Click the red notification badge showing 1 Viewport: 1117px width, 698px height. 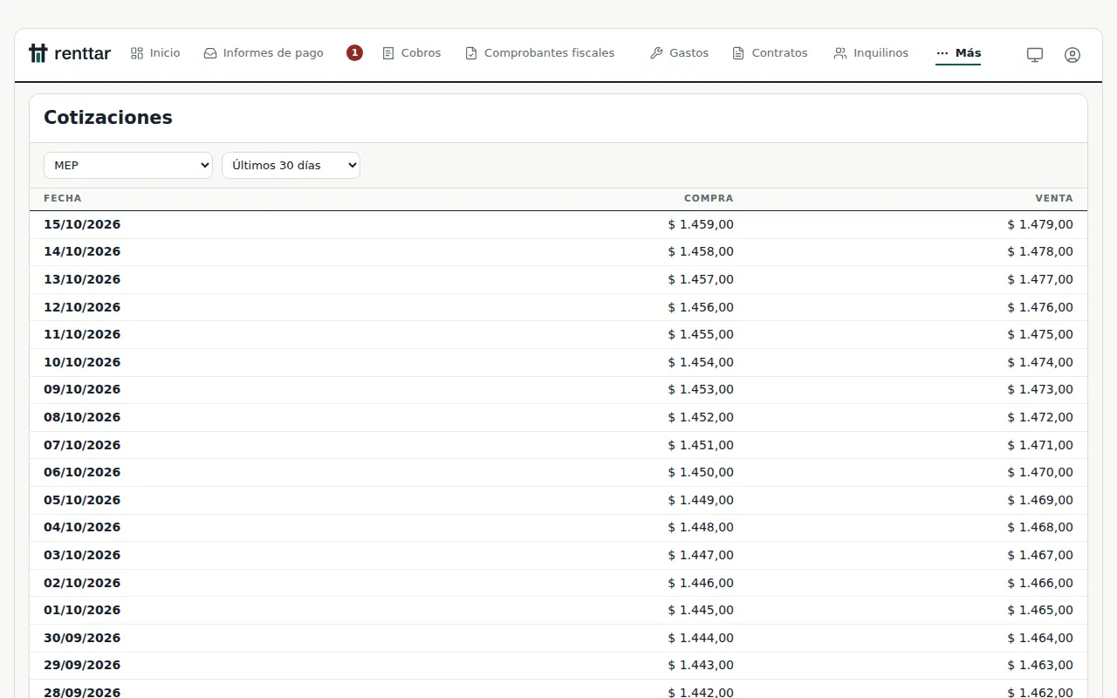click(x=354, y=52)
